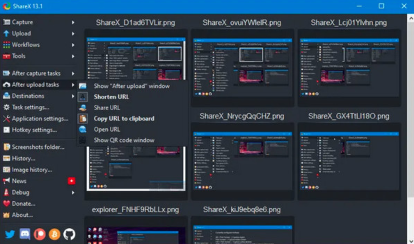Open the GitHub icon
Viewport: 414px width, 244px height.
point(69,234)
